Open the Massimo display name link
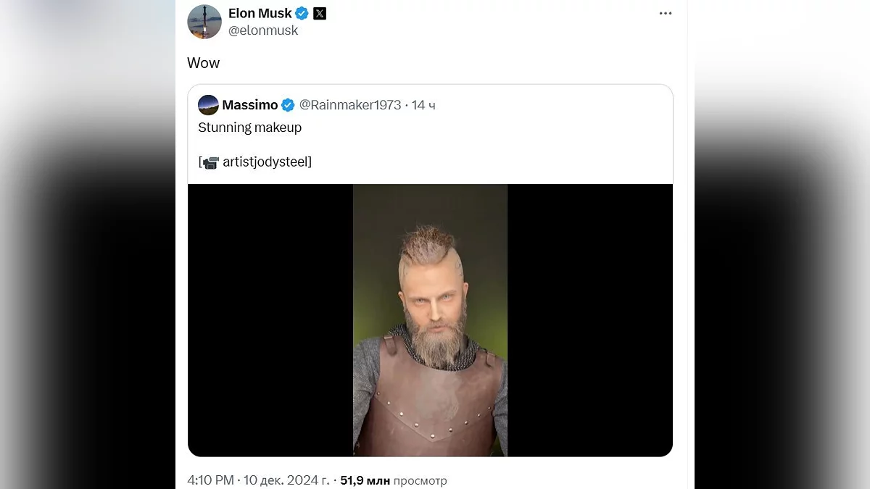The width and height of the screenshot is (870, 489). 250,105
